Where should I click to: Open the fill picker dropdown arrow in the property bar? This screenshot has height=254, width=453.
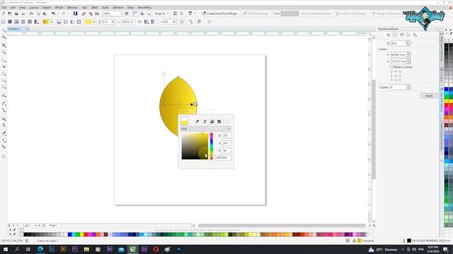click(x=52, y=22)
